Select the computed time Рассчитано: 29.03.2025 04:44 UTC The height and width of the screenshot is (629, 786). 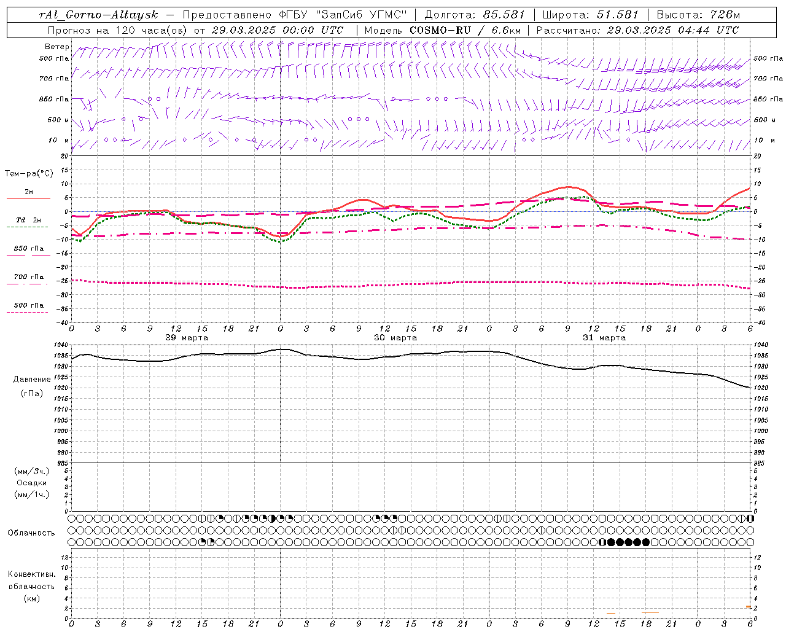[x=637, y=30]
